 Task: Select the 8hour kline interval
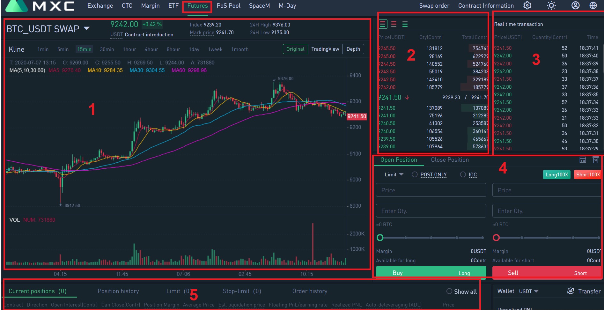[173, 49]
